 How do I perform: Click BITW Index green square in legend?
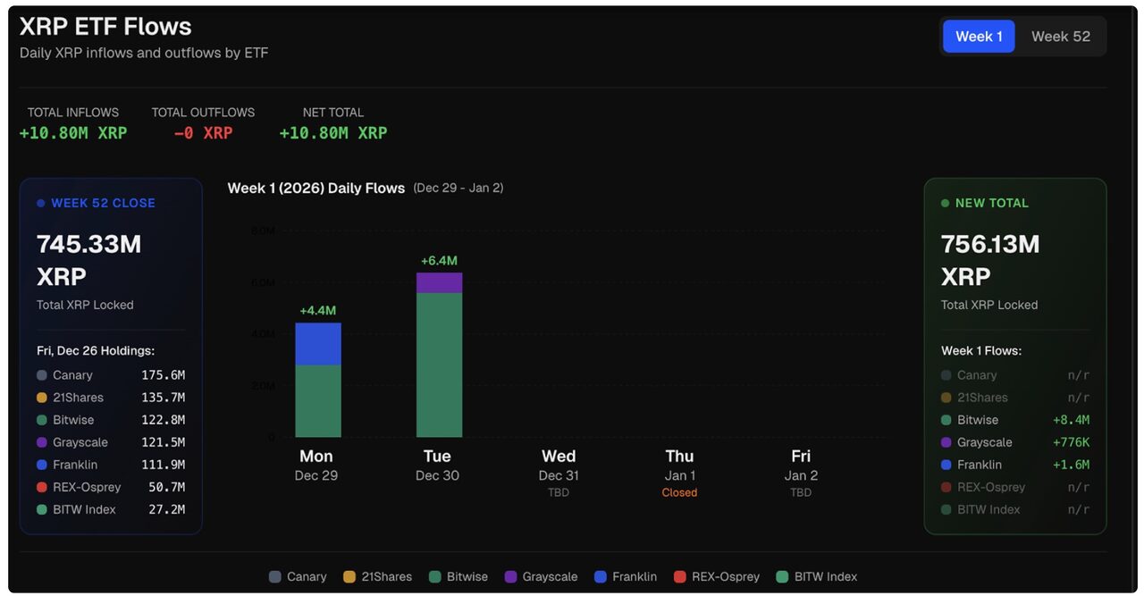(x=783, y=577)
